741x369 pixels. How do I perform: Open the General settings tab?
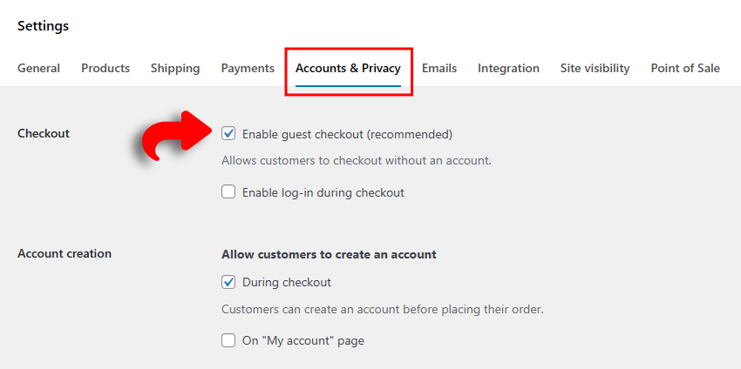click(38, 68)
